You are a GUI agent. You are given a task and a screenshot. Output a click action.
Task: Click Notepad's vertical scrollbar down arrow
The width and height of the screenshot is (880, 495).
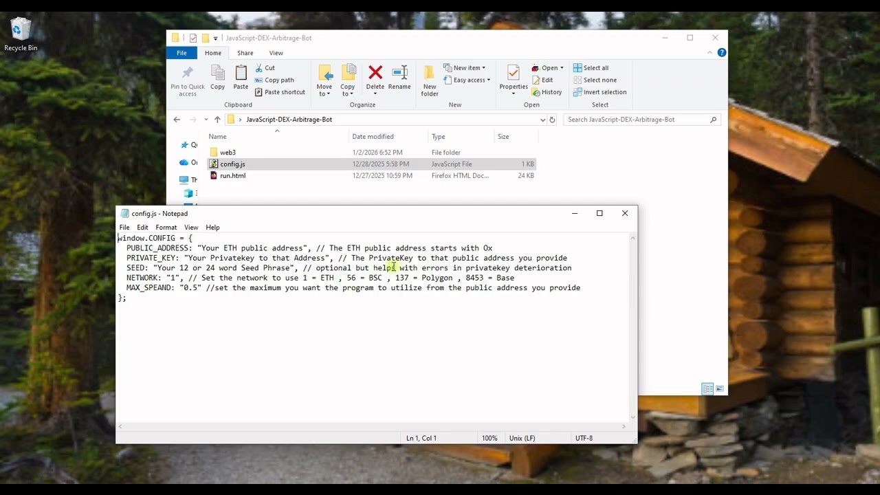[632, 417]
